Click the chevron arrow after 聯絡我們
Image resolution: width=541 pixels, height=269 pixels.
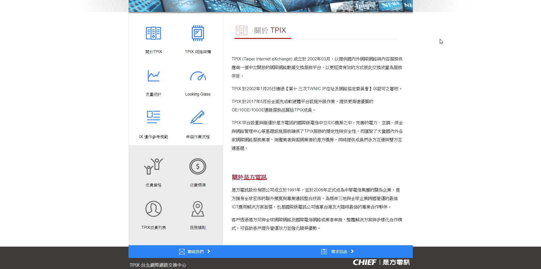[x=209, y=251]
